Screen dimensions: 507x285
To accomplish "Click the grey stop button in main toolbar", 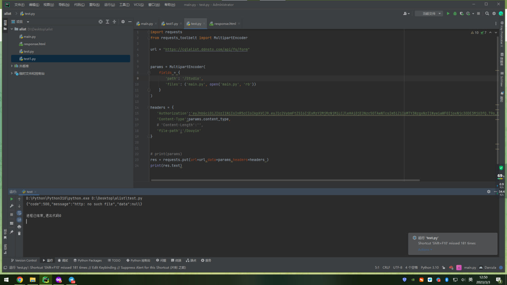I will 478,13.
